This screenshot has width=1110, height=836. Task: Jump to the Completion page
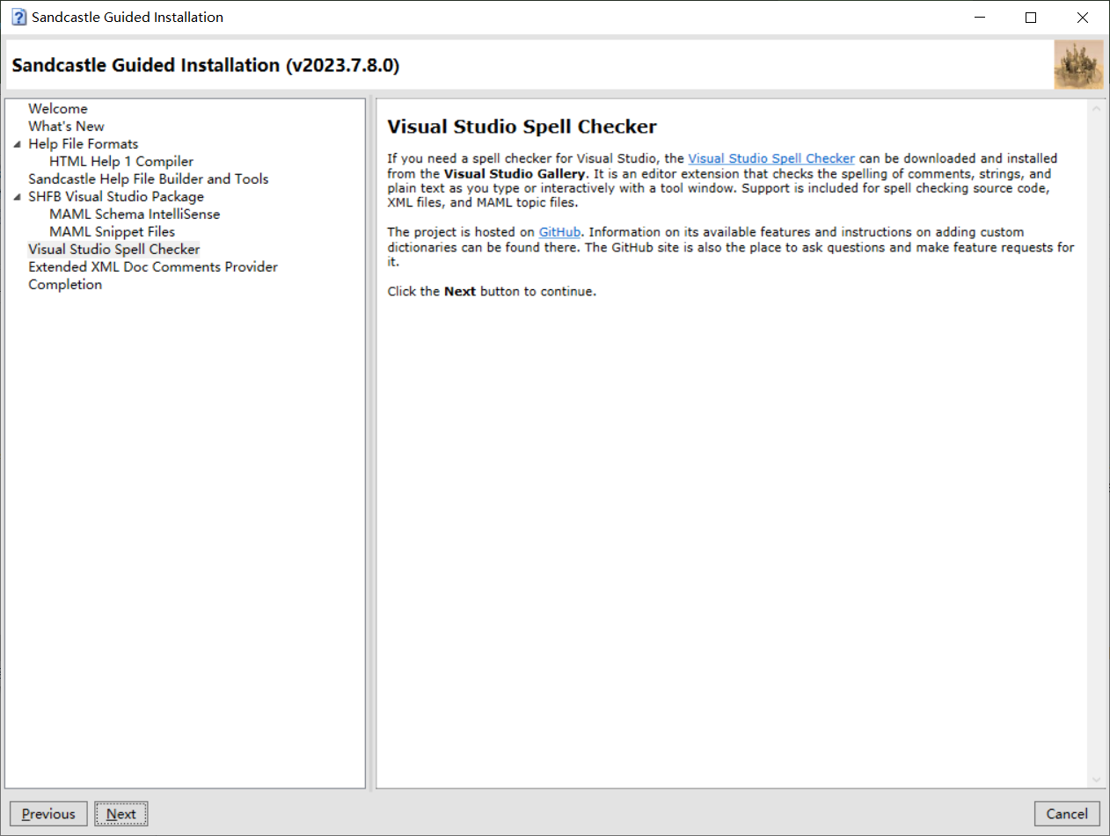[x=65, y=285]
